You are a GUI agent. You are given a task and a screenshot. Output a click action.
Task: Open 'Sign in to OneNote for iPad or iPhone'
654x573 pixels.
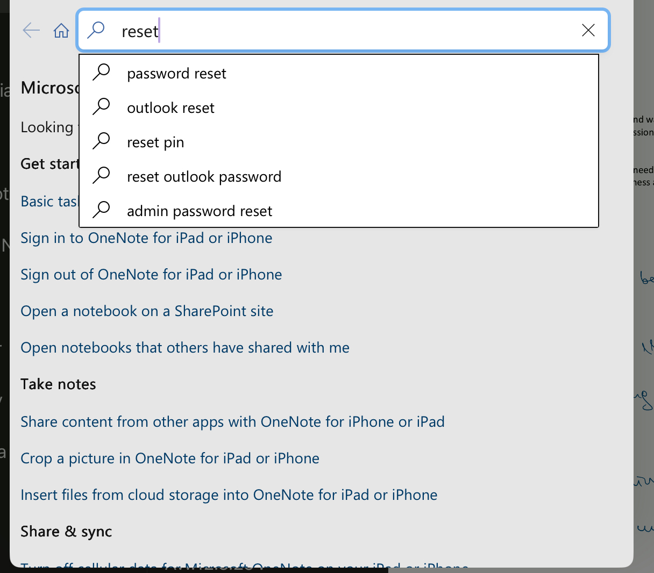coord(146,238)
